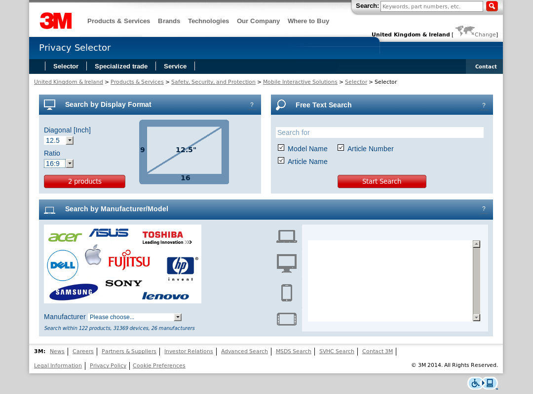Switch to the Service tab

tap(175, 66)
